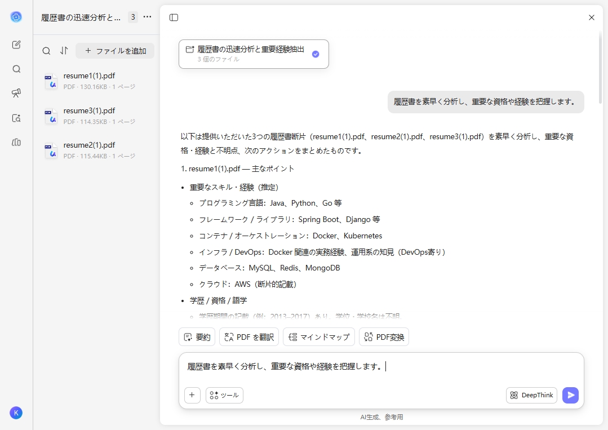
Task: Select the search icon in the left sidebar
Action: [x=16, y=69]
